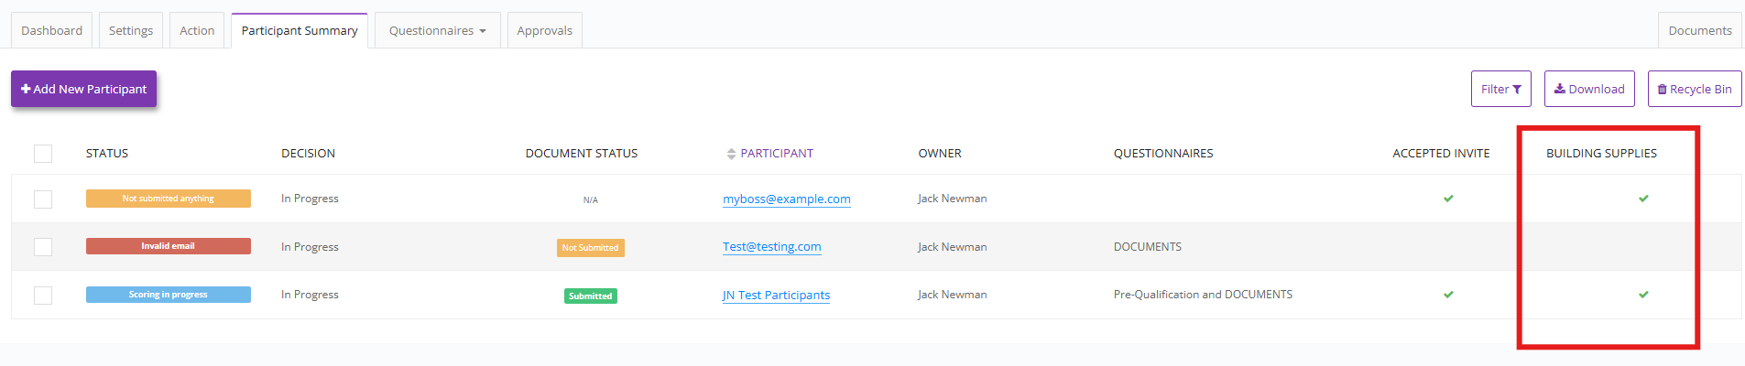Open the Test@testing.com participant link

coord(771,246)
